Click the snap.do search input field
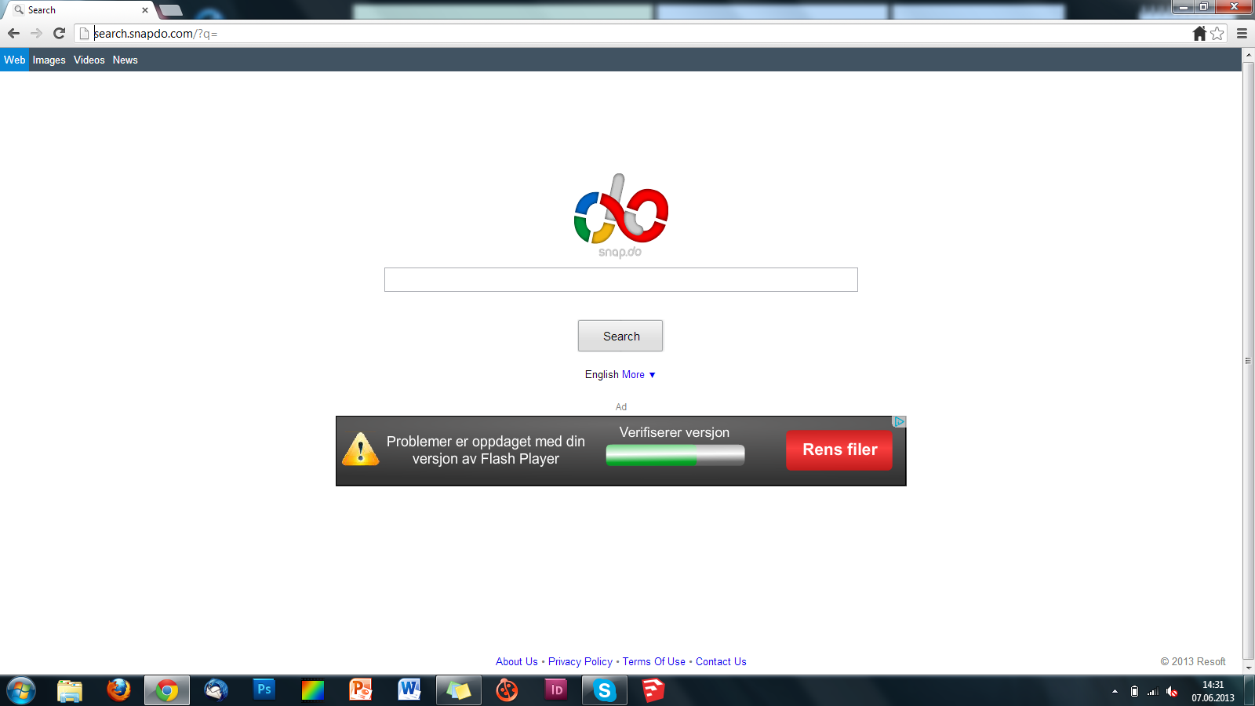1255x706 pixels. [x=620, y=279]
